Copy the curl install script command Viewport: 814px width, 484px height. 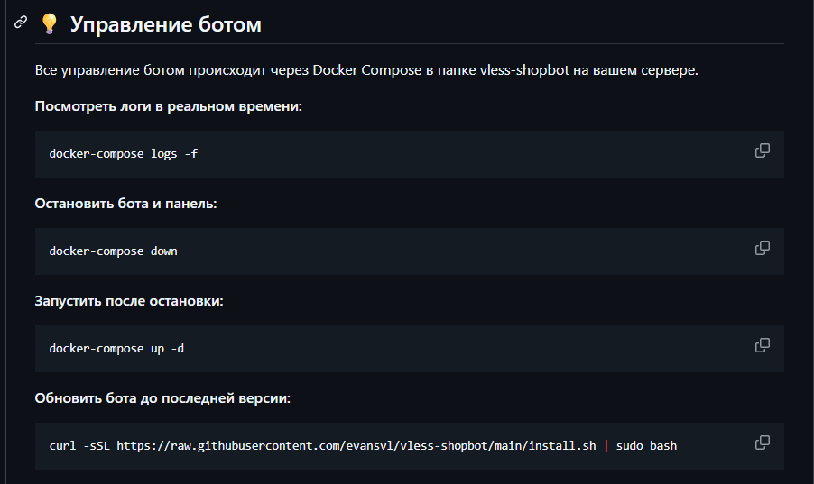[763, 443]
